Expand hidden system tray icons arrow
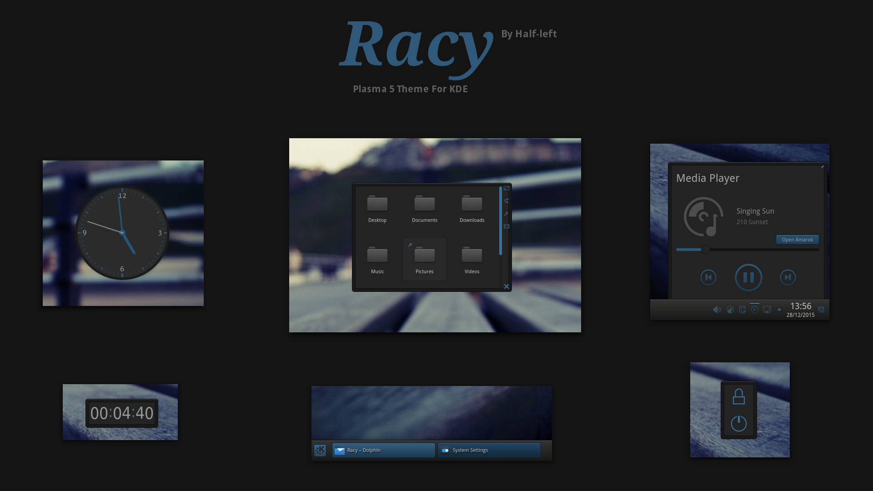The height and width of the screenshot is (491, 873). pos(779,310)
